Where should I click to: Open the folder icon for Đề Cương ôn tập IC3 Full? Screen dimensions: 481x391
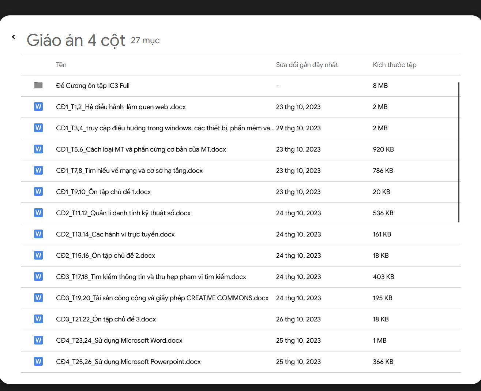38,85
